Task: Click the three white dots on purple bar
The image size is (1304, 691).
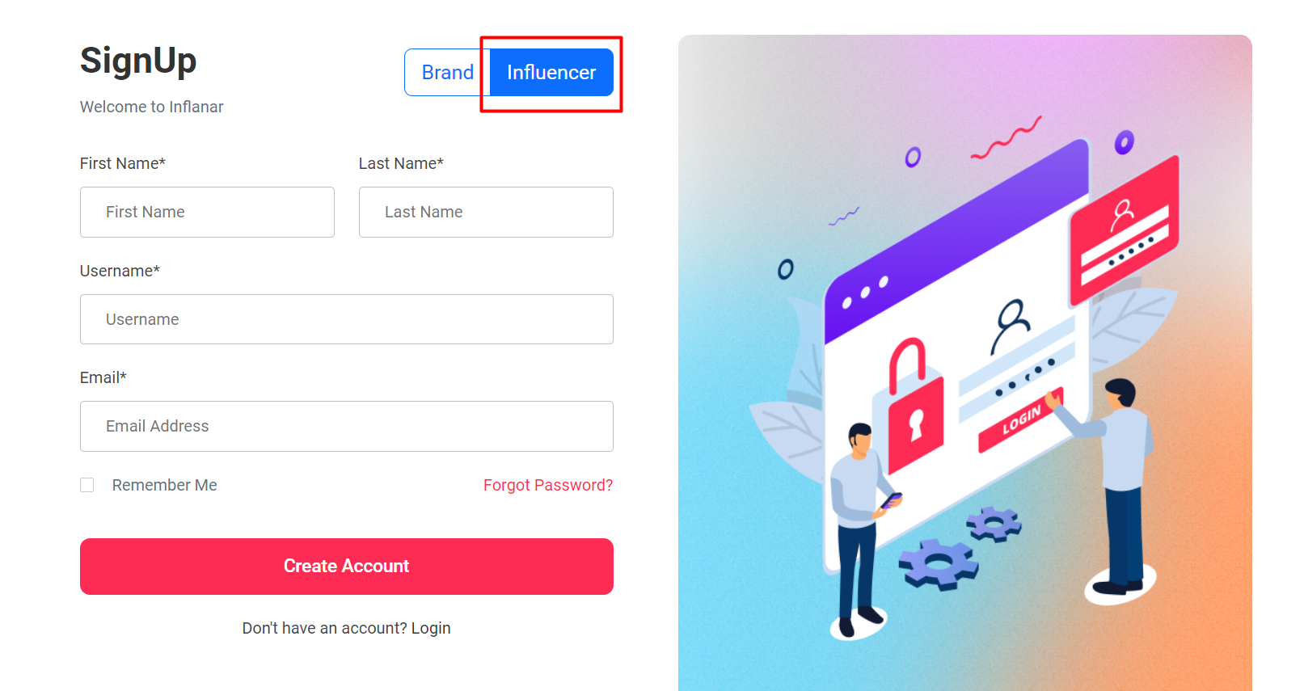Action: click(x=865, y=293)
